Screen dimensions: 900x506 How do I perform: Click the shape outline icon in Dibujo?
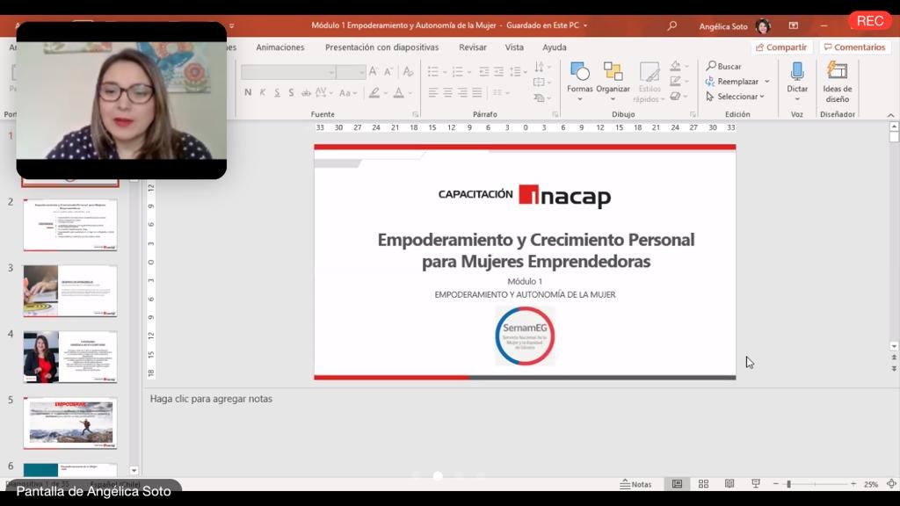tap(676, 82)
